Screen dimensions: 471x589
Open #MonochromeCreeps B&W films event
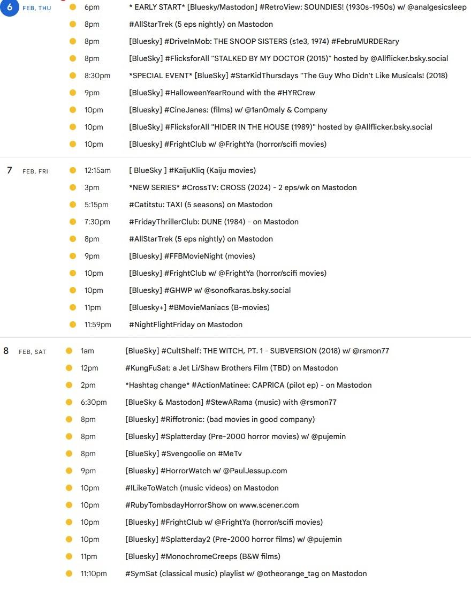[202, 556]
